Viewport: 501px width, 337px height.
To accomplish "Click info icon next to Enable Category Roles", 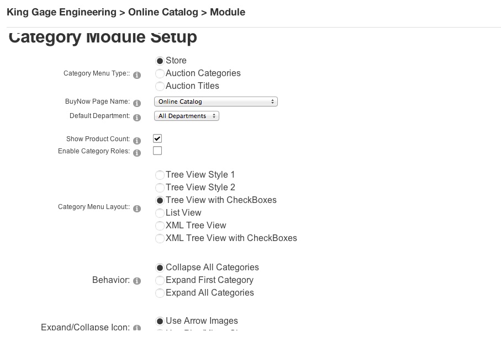I will (x=137, y=153).
